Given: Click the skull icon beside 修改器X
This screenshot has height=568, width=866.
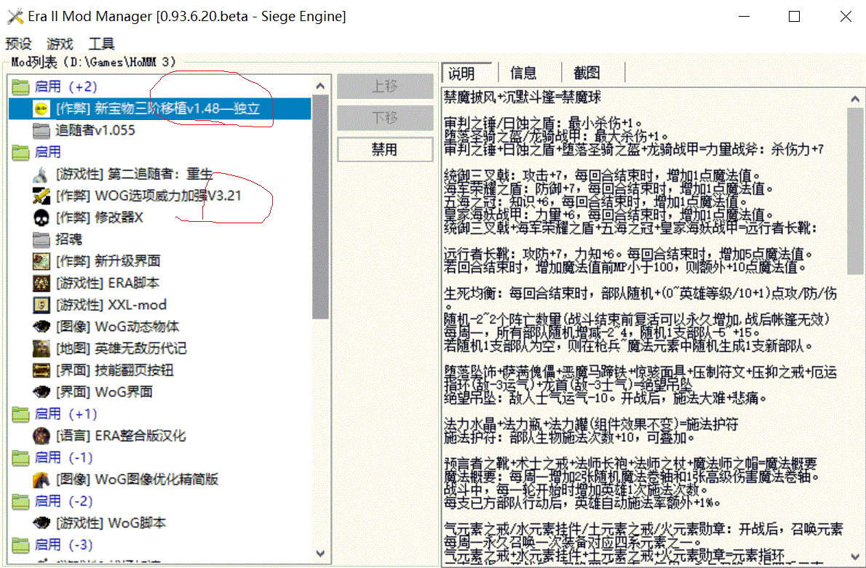Looking at the screenshot, I should click(x=41, y=218).
